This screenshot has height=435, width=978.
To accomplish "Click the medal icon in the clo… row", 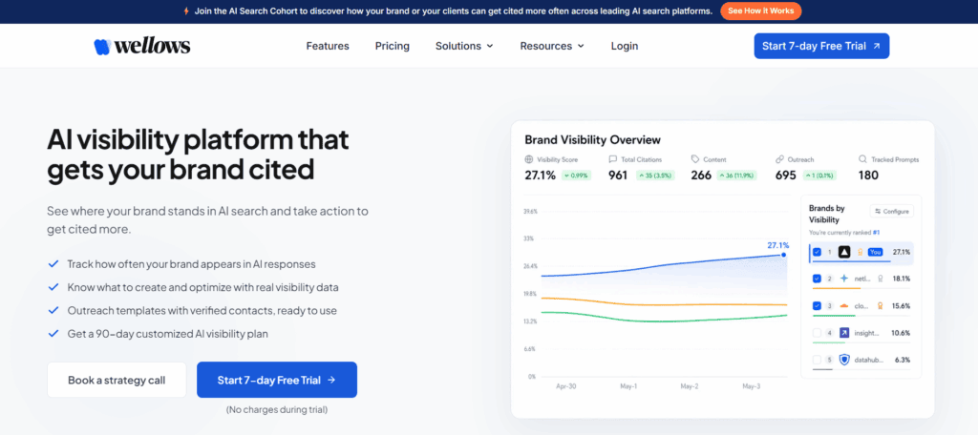I will click(x=880, y=306).
